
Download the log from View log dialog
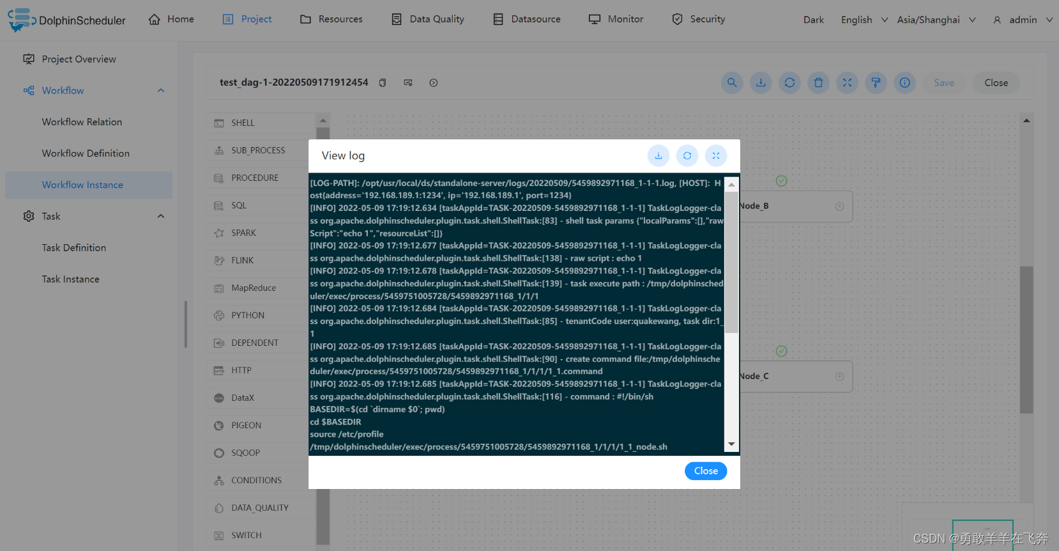[x=659, y=155]
